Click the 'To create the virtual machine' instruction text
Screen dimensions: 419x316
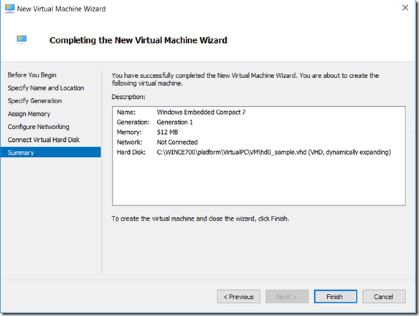tap(200, 219)
